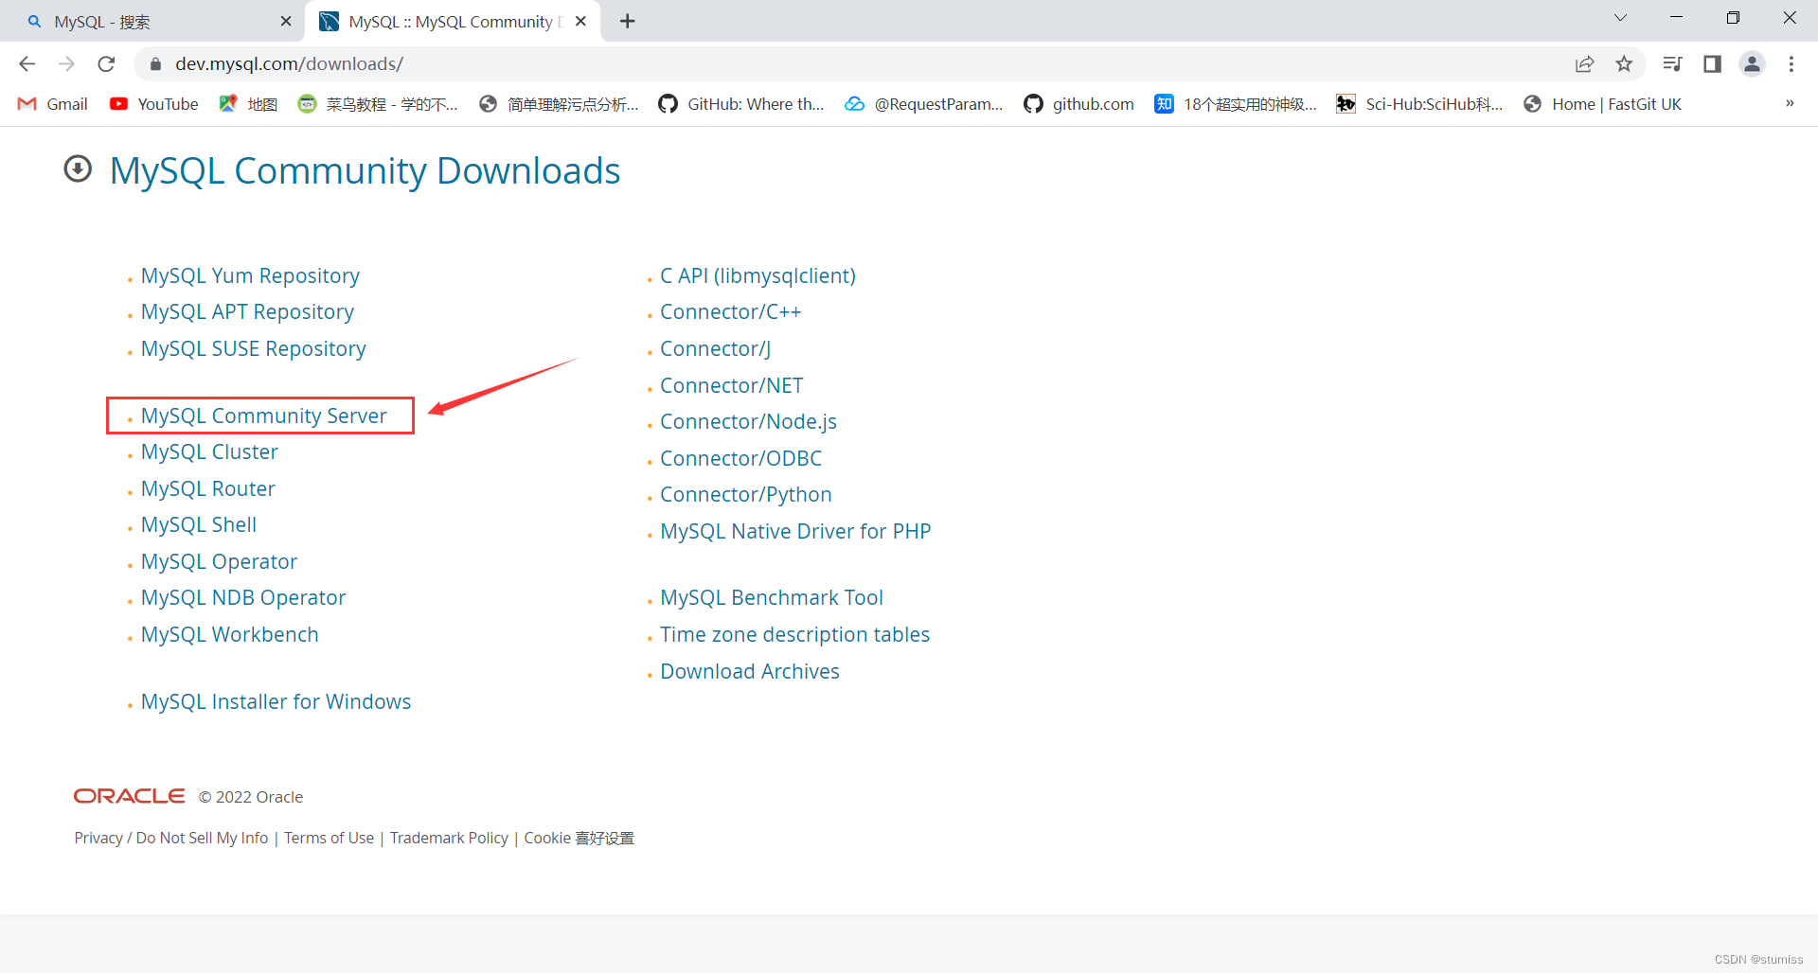Screen dimensions: 1818x973
Task: Open the MySQL Operator link
Action: [x=219, y=561]
